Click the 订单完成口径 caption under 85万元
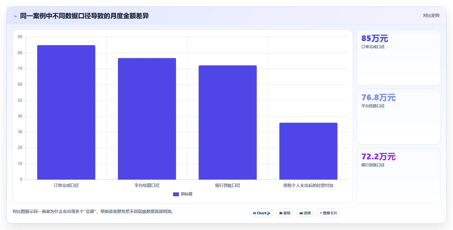This screenshot has width=453, height=230. (x=373, y=47)
